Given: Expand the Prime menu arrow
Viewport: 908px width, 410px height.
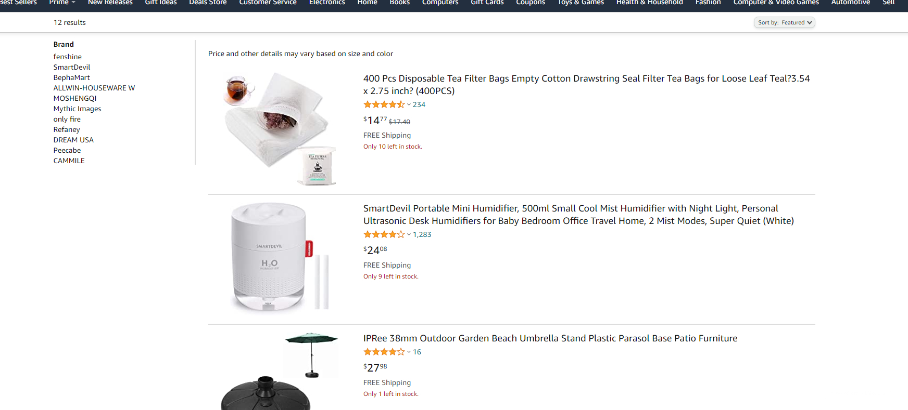Looking at the screenshot, I should click(x=73, y=3).
